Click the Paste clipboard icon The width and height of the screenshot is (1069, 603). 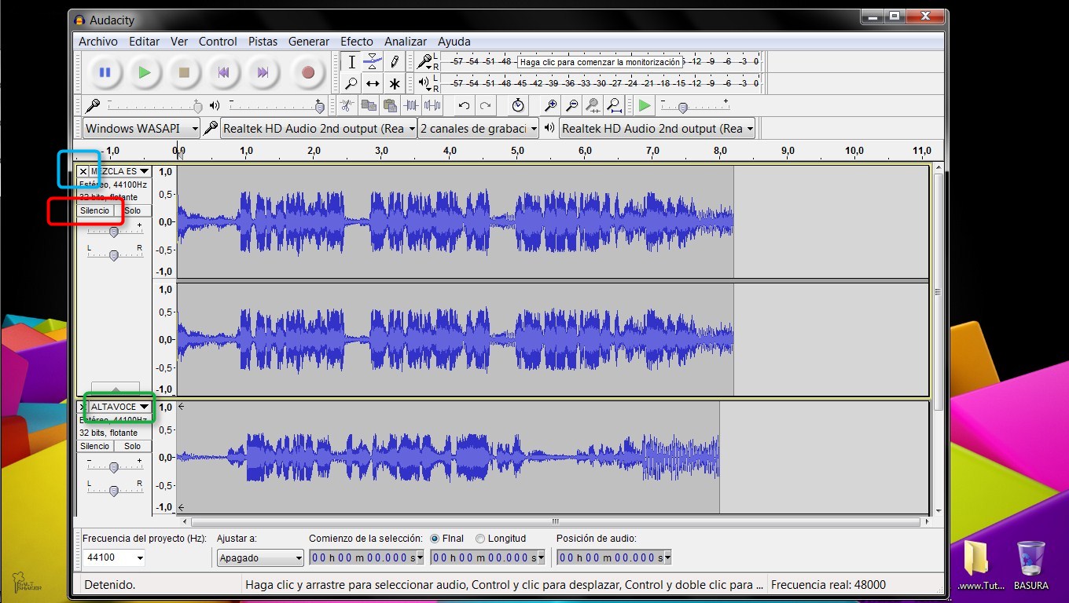point(390,105)
